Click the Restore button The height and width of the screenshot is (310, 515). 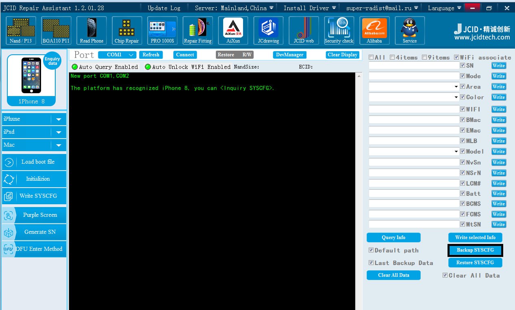[226, 55]
